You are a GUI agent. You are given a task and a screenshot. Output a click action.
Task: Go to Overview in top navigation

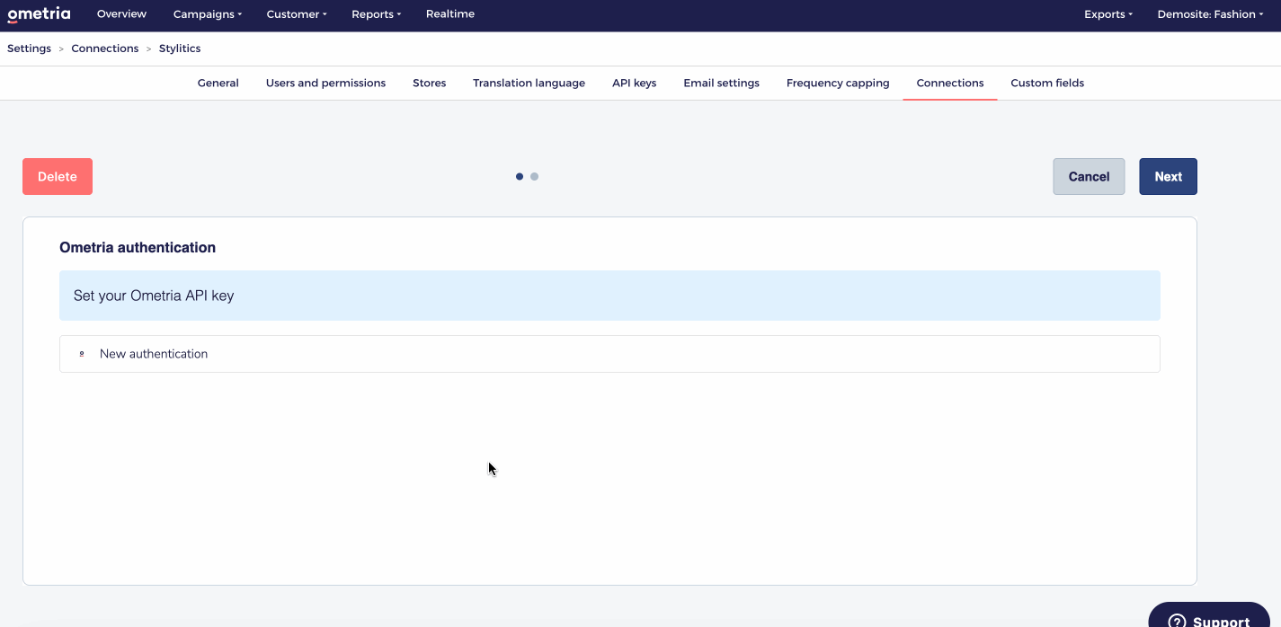121,14
